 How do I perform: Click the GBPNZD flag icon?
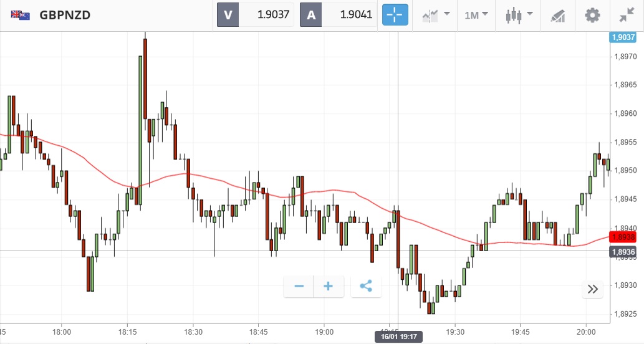point(19,15)
